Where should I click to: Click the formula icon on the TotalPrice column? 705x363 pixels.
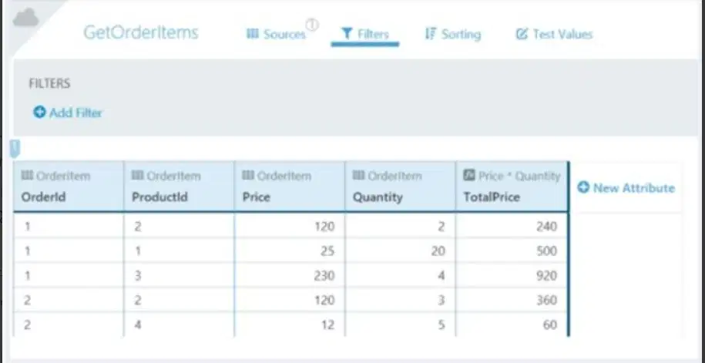469,176
